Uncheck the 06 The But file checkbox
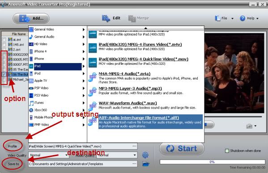Screen dimensions: 268x173 4,74
